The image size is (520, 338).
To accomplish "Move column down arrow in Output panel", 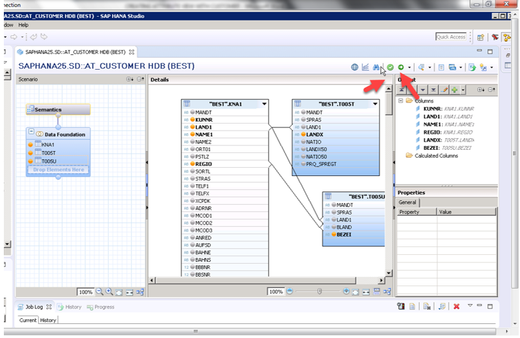I will pos(423,90).
